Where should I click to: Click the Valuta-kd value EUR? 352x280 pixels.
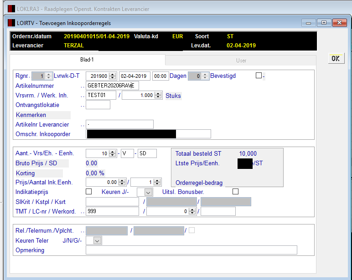[177, 36]
